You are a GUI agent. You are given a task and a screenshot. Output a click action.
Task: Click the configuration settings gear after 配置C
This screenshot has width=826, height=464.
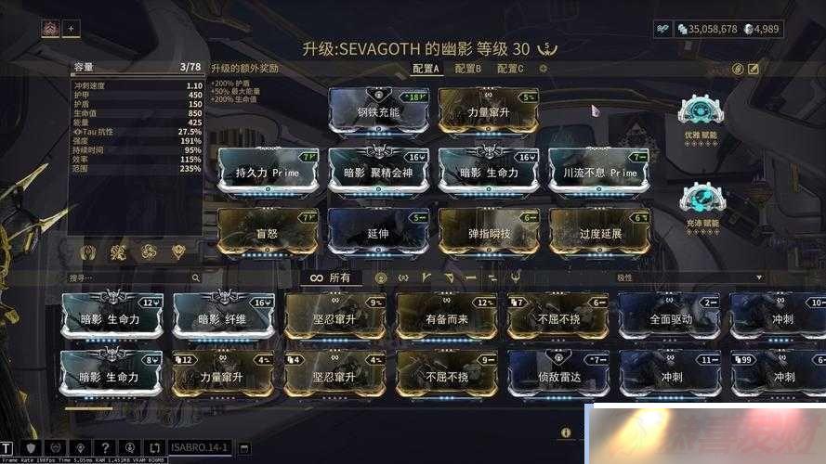[x=544, y=69]
